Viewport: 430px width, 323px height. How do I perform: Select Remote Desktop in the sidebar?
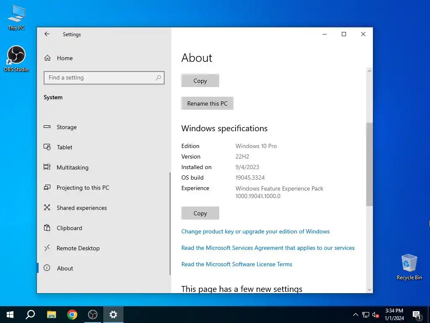(78, 248)
